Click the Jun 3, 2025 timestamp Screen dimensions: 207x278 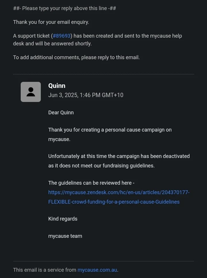click(x=86, y=95)
